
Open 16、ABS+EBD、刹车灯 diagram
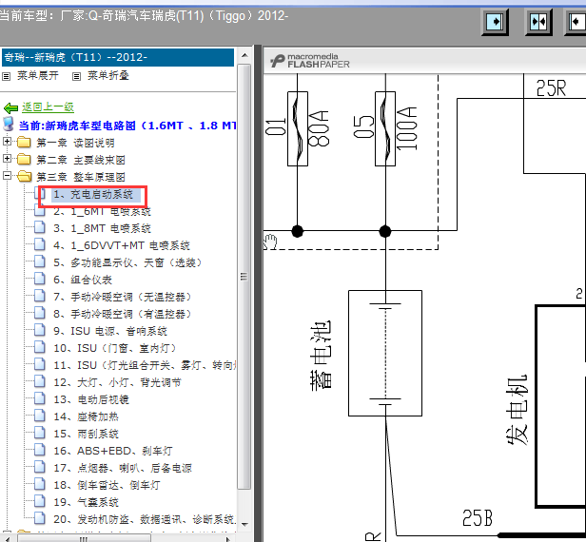tap(113, 451)
